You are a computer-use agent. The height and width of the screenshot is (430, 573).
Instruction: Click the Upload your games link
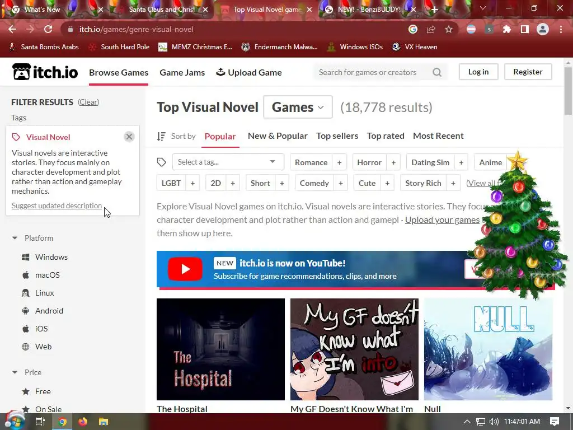pyautogui.click(x=442, y=219)
